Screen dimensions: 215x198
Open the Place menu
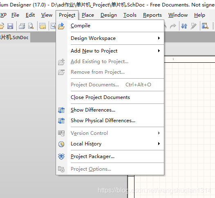88,15
